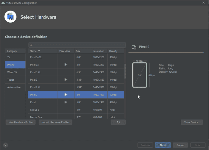
Task: Click the Density column header
Action: (116, 51)
